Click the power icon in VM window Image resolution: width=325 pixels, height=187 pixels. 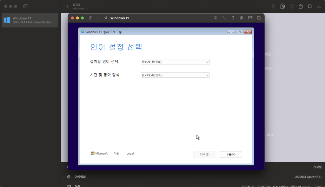90,18
